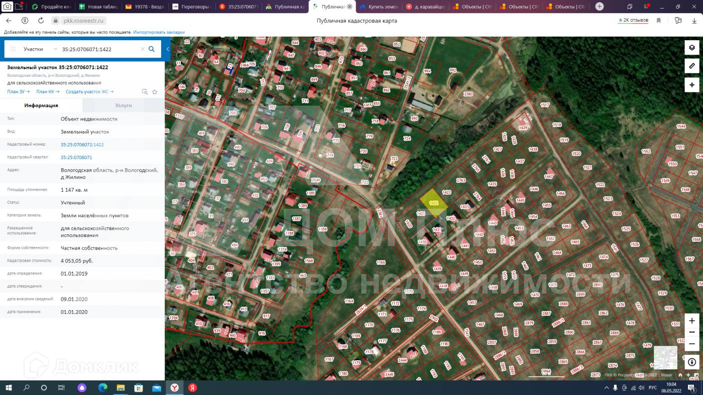Open the basemap overview thumbnail

tap(665, 358)
